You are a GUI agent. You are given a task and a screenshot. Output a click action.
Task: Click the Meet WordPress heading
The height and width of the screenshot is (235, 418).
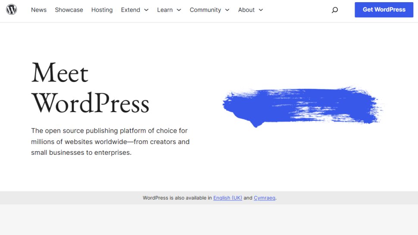pyautogui.click(x=90, y=88)
